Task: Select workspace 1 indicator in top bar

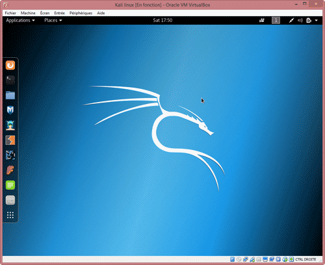Action: [276, 20]
